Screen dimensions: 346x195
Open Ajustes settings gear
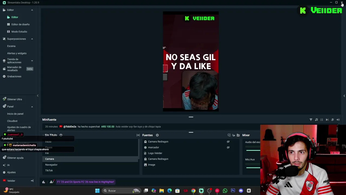pos(4,172)
